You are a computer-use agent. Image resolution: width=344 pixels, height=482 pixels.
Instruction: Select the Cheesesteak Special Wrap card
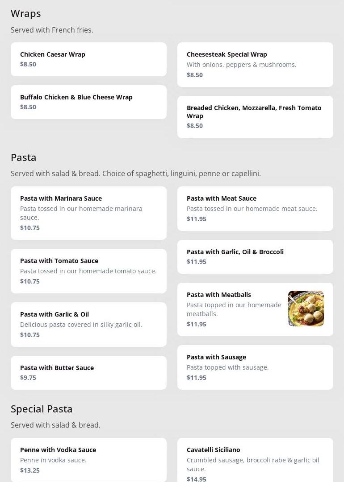[255, 65]
